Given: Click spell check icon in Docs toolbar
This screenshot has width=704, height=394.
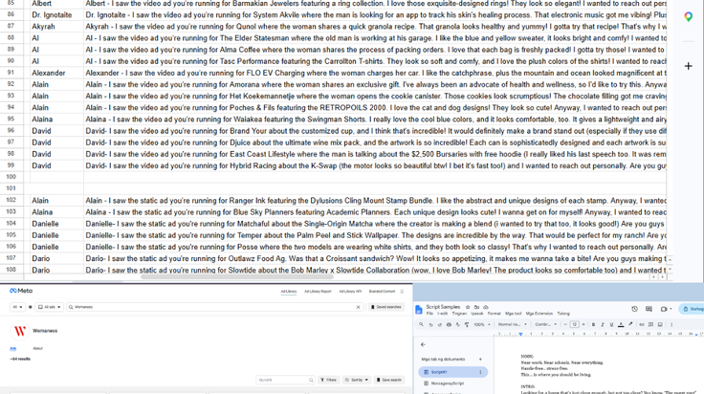Looking at the screenshot, I should (x=457, y=324).
